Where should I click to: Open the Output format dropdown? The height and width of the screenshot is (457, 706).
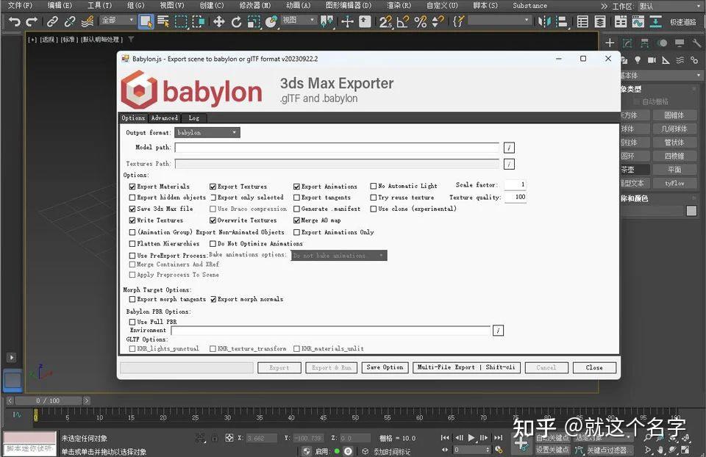[207, 132]
